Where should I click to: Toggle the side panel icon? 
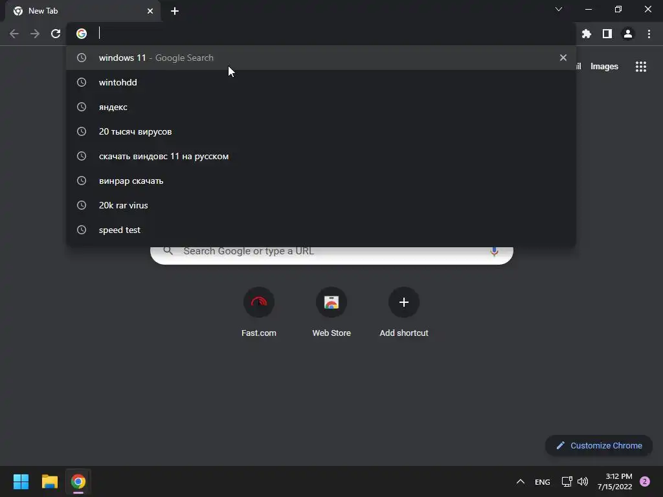coord(607,34)
